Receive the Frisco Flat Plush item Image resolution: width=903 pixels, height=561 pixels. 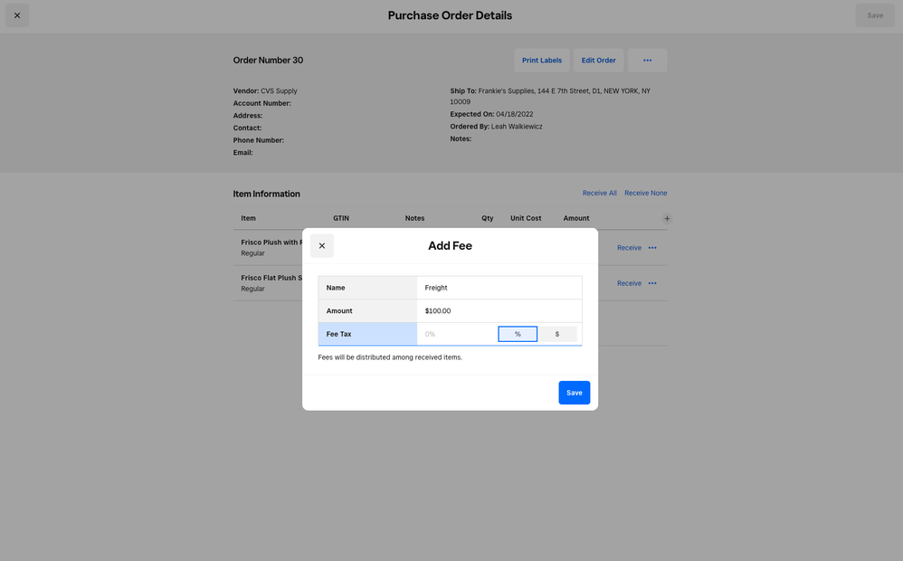pyautogui.click(x=629, y=283)
